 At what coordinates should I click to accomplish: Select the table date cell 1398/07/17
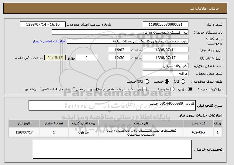[24, 132]
